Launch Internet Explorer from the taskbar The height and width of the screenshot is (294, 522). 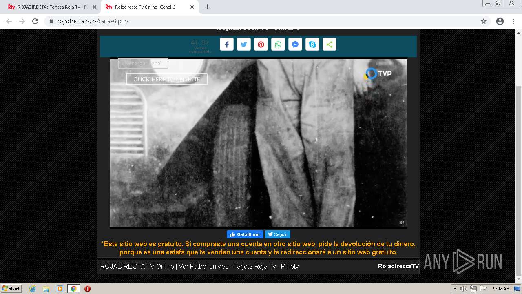(33, 289)
